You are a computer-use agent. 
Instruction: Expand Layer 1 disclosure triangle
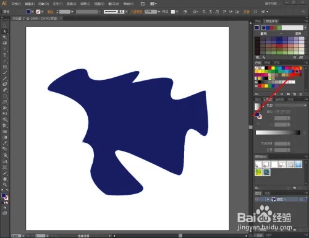(268, 199)
